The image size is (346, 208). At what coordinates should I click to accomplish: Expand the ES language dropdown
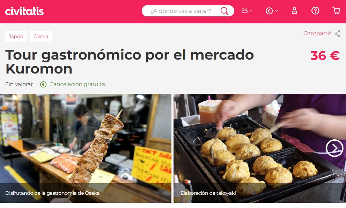point(247,11)
